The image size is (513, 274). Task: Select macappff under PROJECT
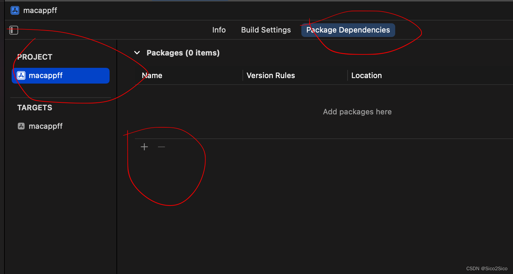click(x=61, y=75)
